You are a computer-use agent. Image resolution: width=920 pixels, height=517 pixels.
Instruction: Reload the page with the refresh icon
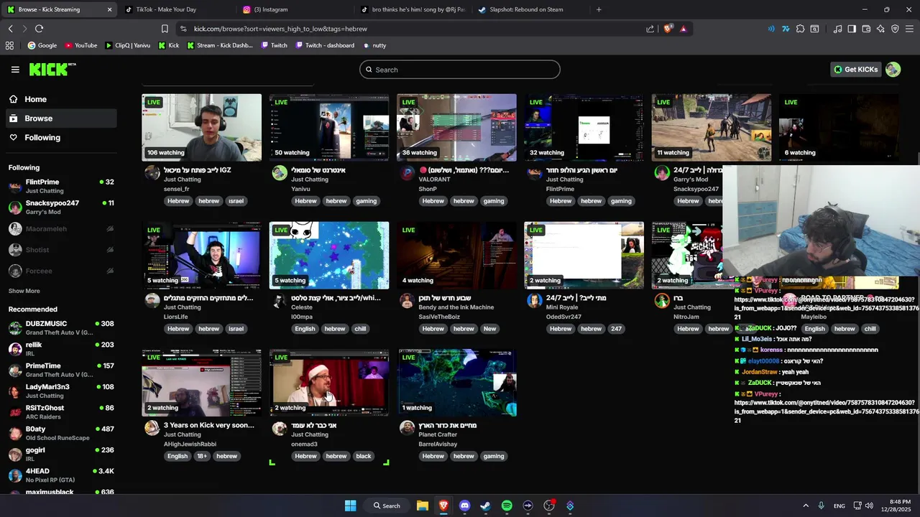coord(39,29)
